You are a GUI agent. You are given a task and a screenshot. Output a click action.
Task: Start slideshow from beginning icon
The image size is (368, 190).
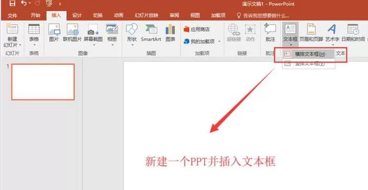[49, 4]
